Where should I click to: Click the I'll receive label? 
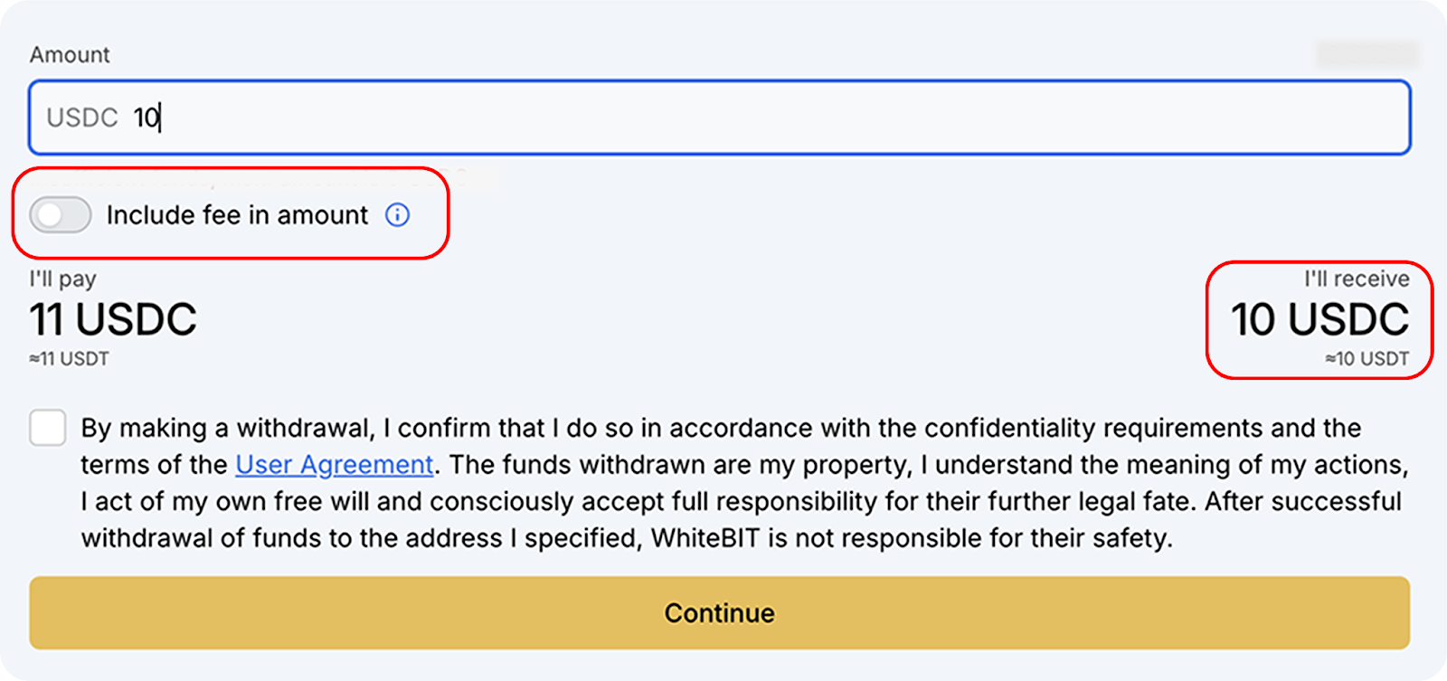(1357, 279)
